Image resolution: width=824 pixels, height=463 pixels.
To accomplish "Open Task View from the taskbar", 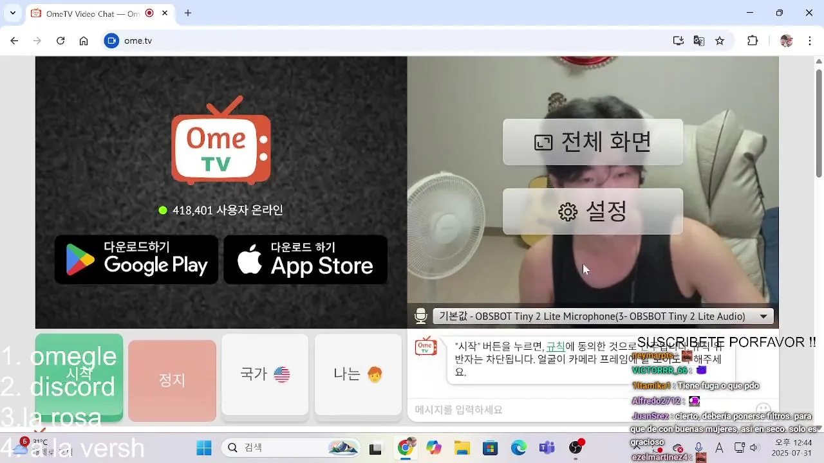I will tap(375, 448).
